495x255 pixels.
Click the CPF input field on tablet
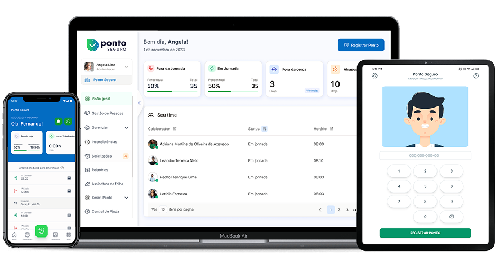tap(425, 155)
